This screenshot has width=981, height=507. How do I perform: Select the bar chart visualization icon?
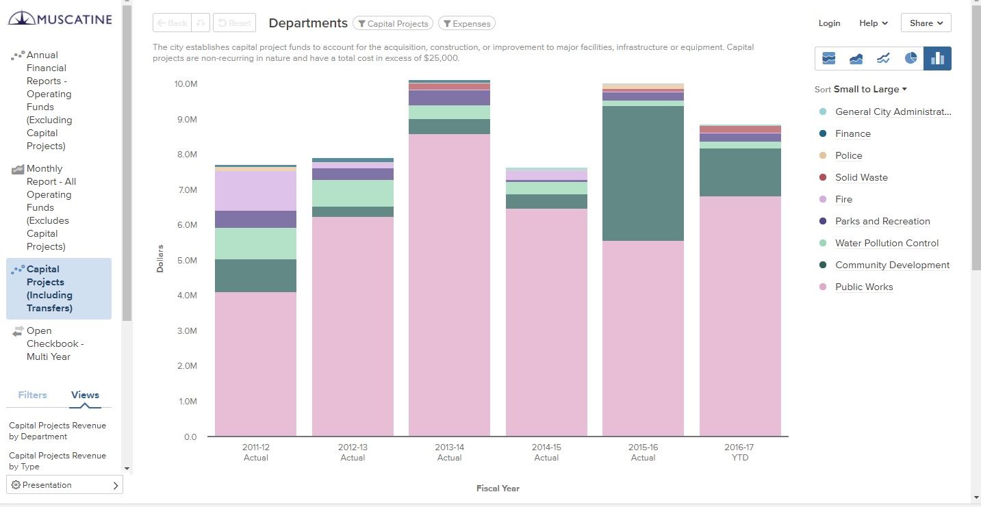pyautogui.click(x=937, y=58)
